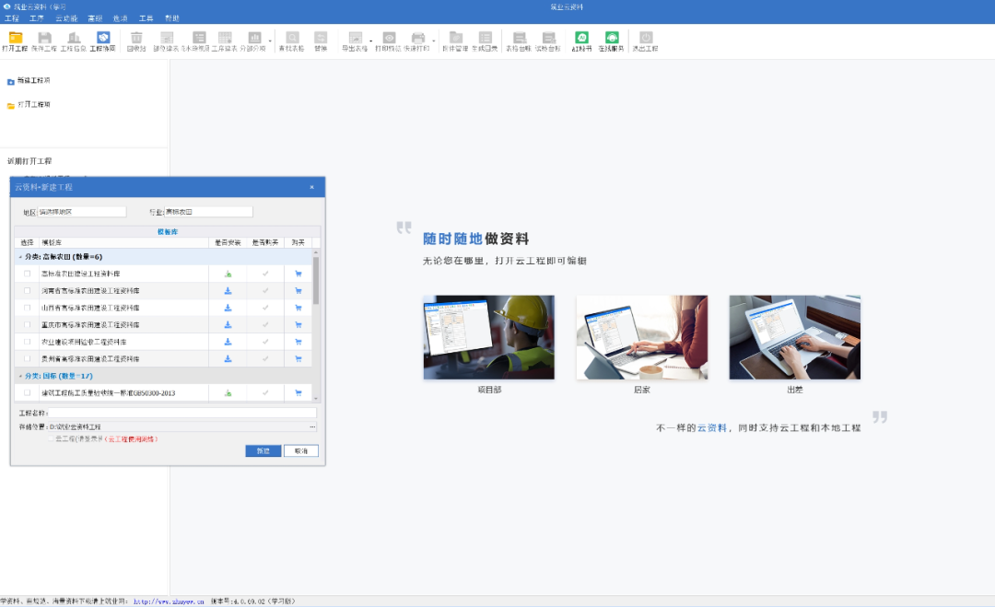
Task: Select the 工程协同 collaboration icon
Action: point(103,41)
